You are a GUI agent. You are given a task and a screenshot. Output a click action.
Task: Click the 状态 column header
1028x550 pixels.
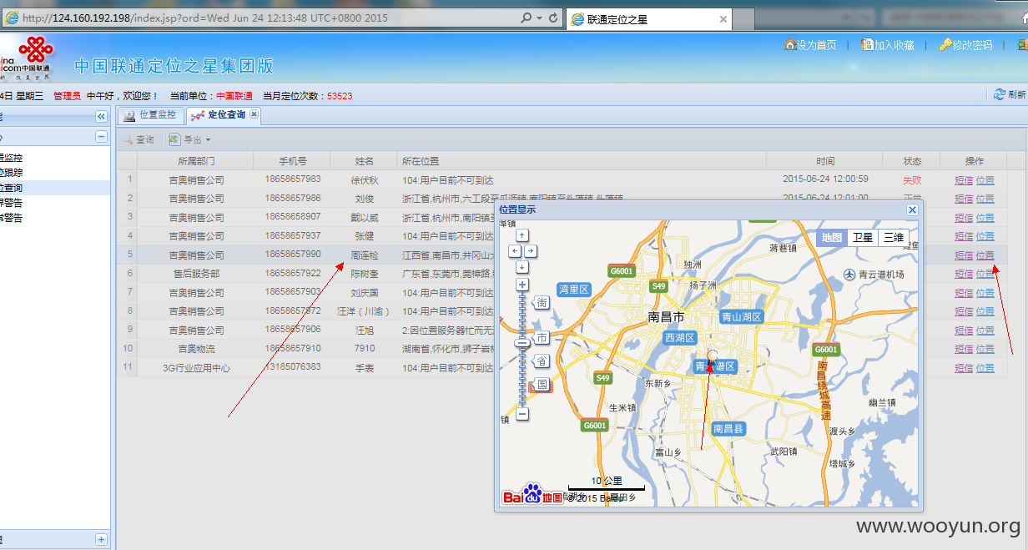point(912,161)
